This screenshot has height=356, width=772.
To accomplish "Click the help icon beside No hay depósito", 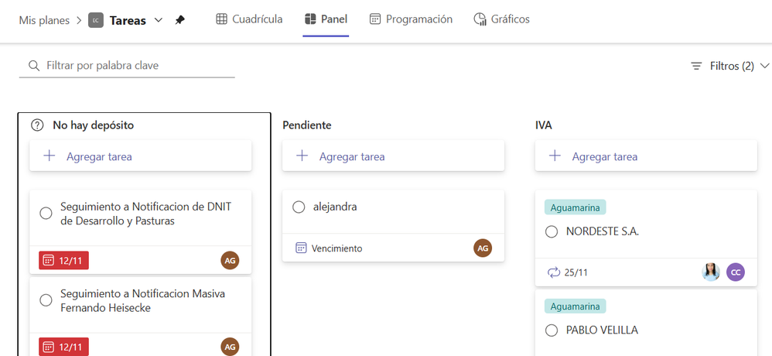I will tap(37, 125).
